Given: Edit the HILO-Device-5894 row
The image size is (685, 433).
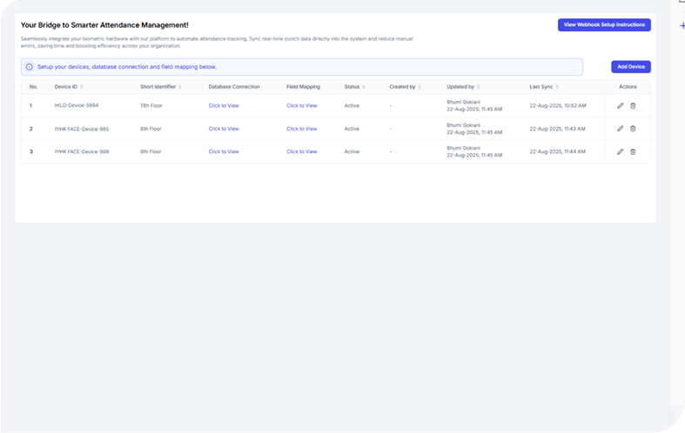Looking at the screenshot, I should [x=620, y=105].
